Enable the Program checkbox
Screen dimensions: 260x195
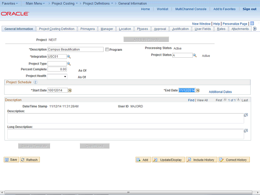tap(107, 50)
